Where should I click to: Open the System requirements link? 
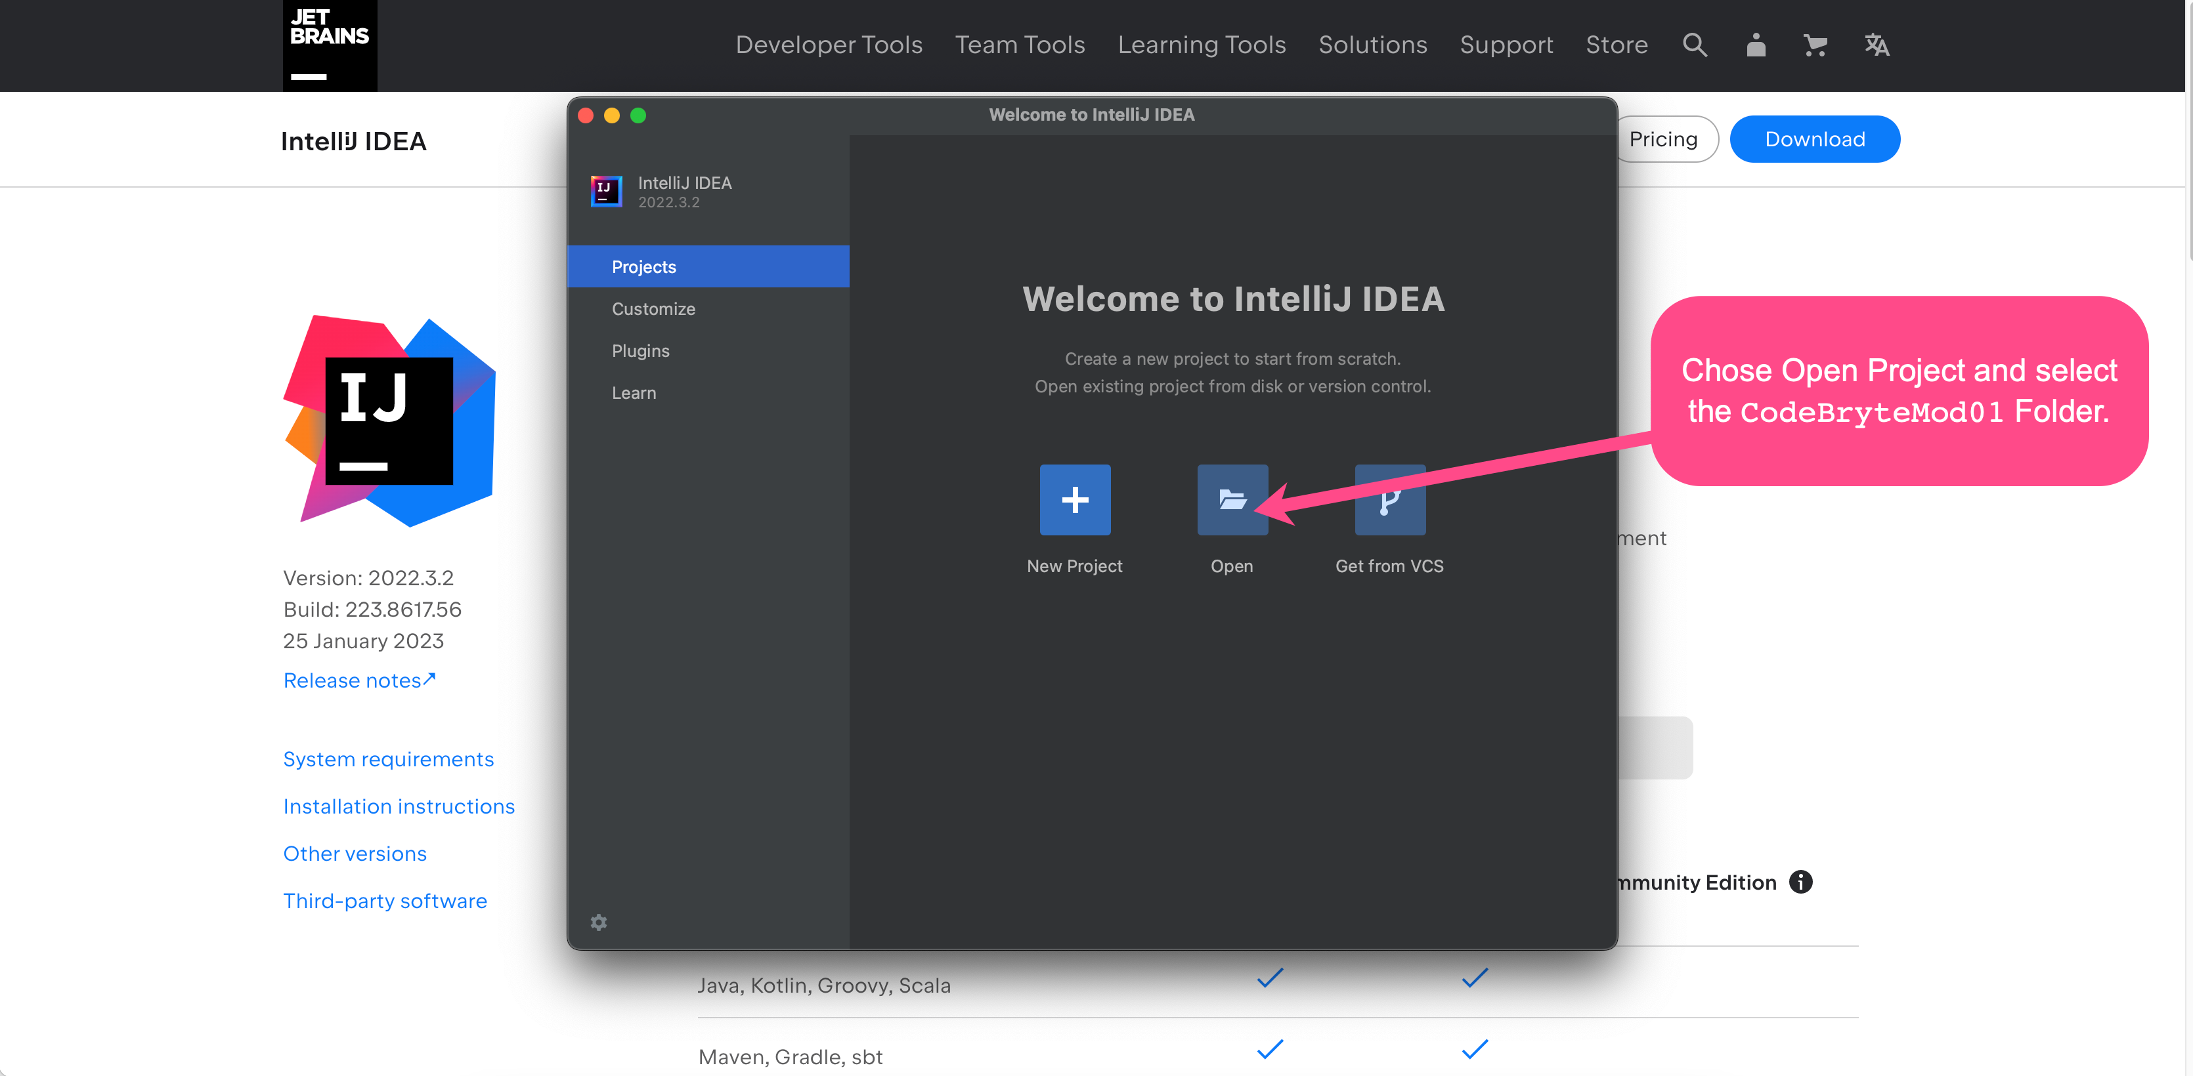point(388,758)
